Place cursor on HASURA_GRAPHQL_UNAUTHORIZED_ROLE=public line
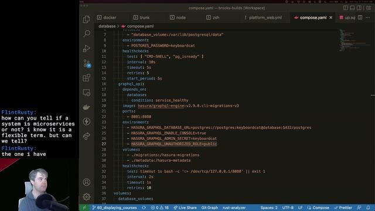 (174, 144)
